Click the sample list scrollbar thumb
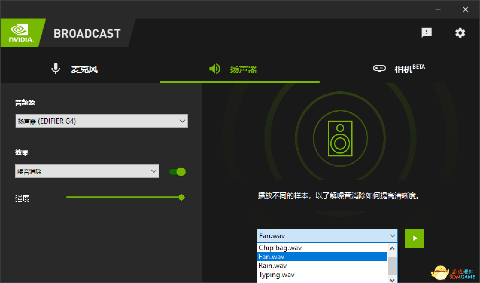The height and width of the screenshot is (283, 480). point(392,266)
